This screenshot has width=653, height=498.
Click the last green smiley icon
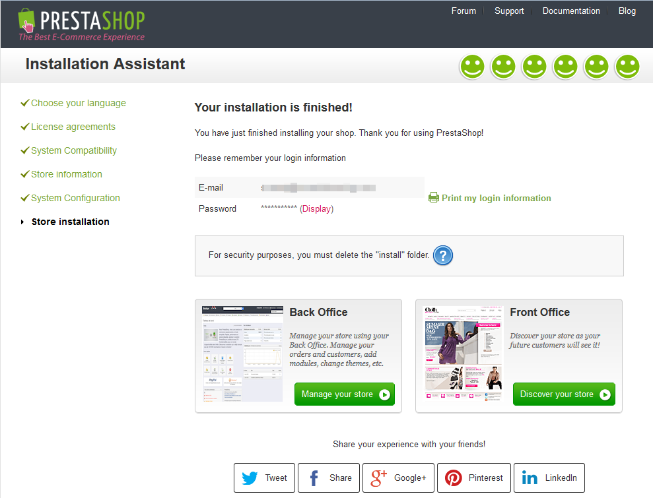628,67
